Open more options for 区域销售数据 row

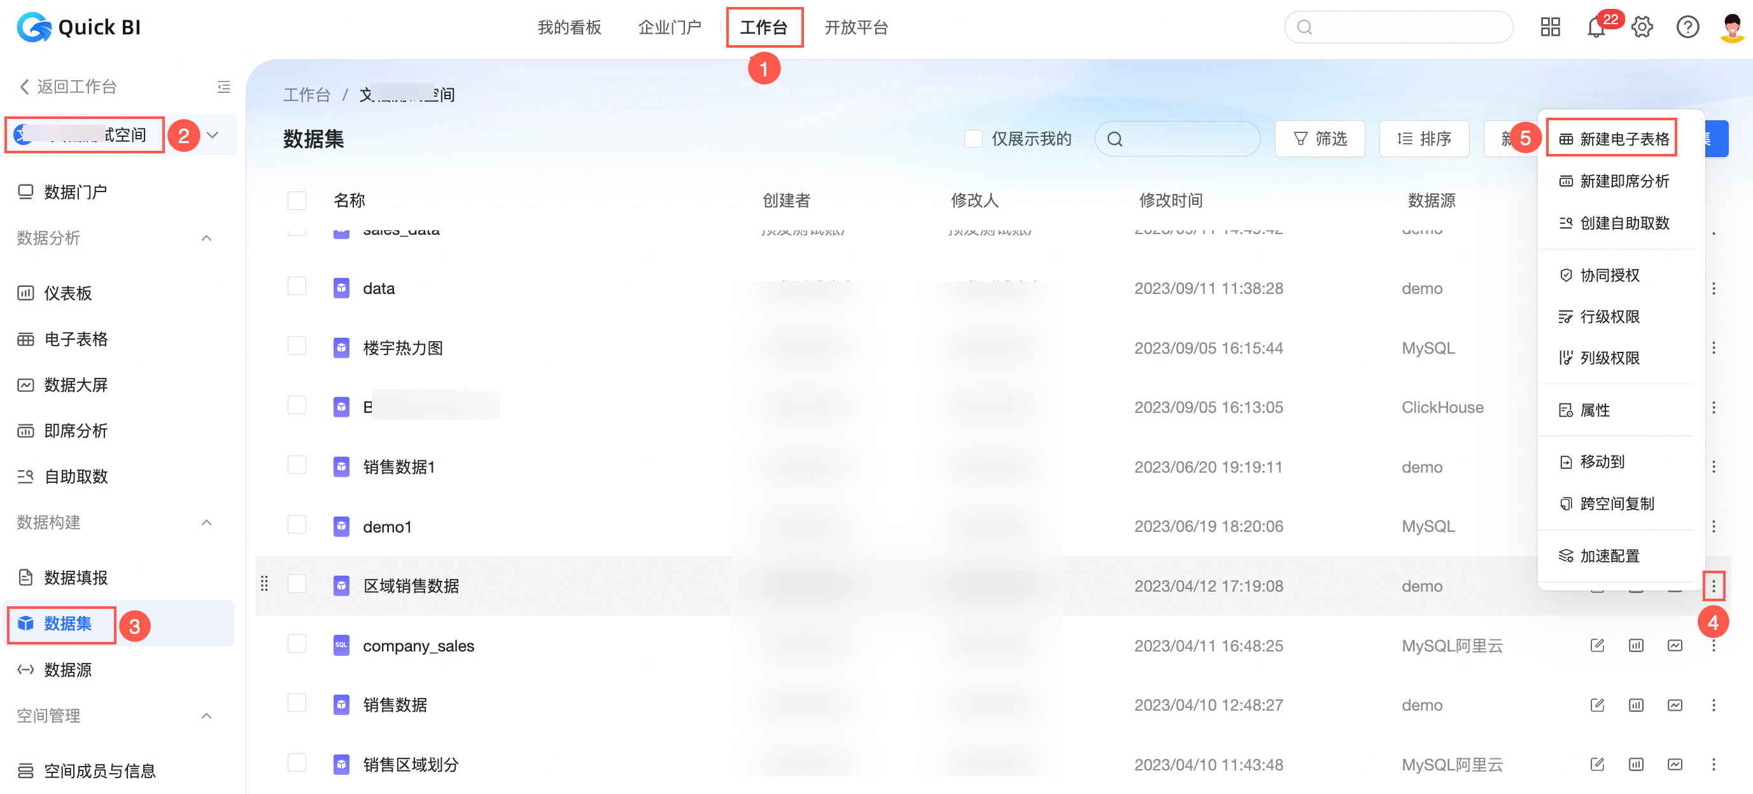pyautogui.click(x=1713, y=585)
